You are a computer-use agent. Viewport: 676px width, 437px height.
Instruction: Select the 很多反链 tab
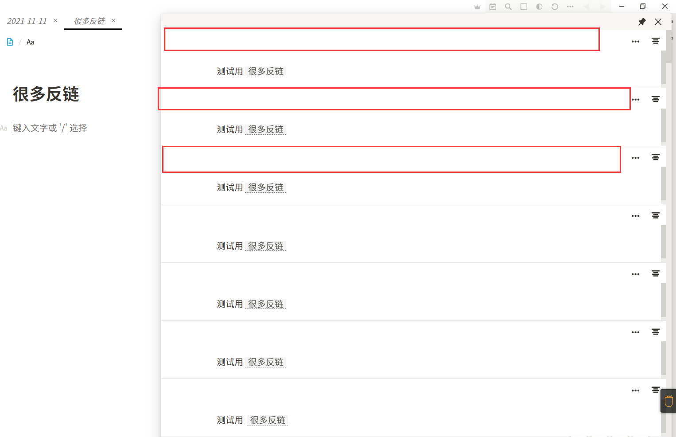pos(89,21)
